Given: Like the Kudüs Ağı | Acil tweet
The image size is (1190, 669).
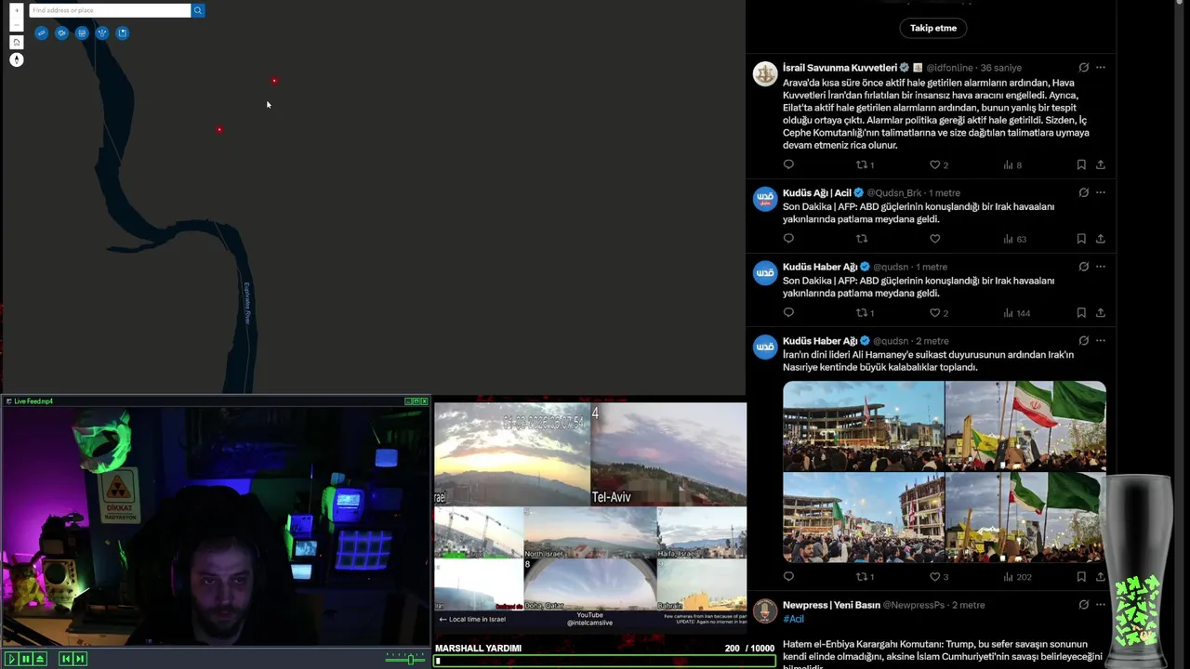Looking at the screenshot, I should click(x=934, y=239).
